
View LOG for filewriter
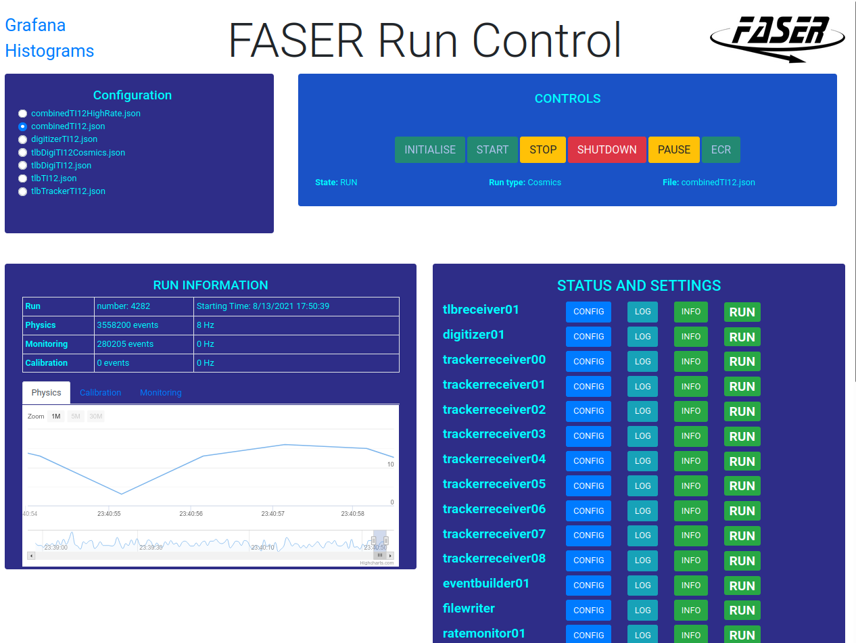pyautogui.click(x=642, y=611)
